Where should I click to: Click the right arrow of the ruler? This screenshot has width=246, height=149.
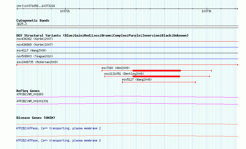click(237, 9)
